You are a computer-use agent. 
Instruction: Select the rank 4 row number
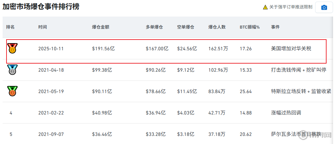pyautogui.click(x=11, y=113)
